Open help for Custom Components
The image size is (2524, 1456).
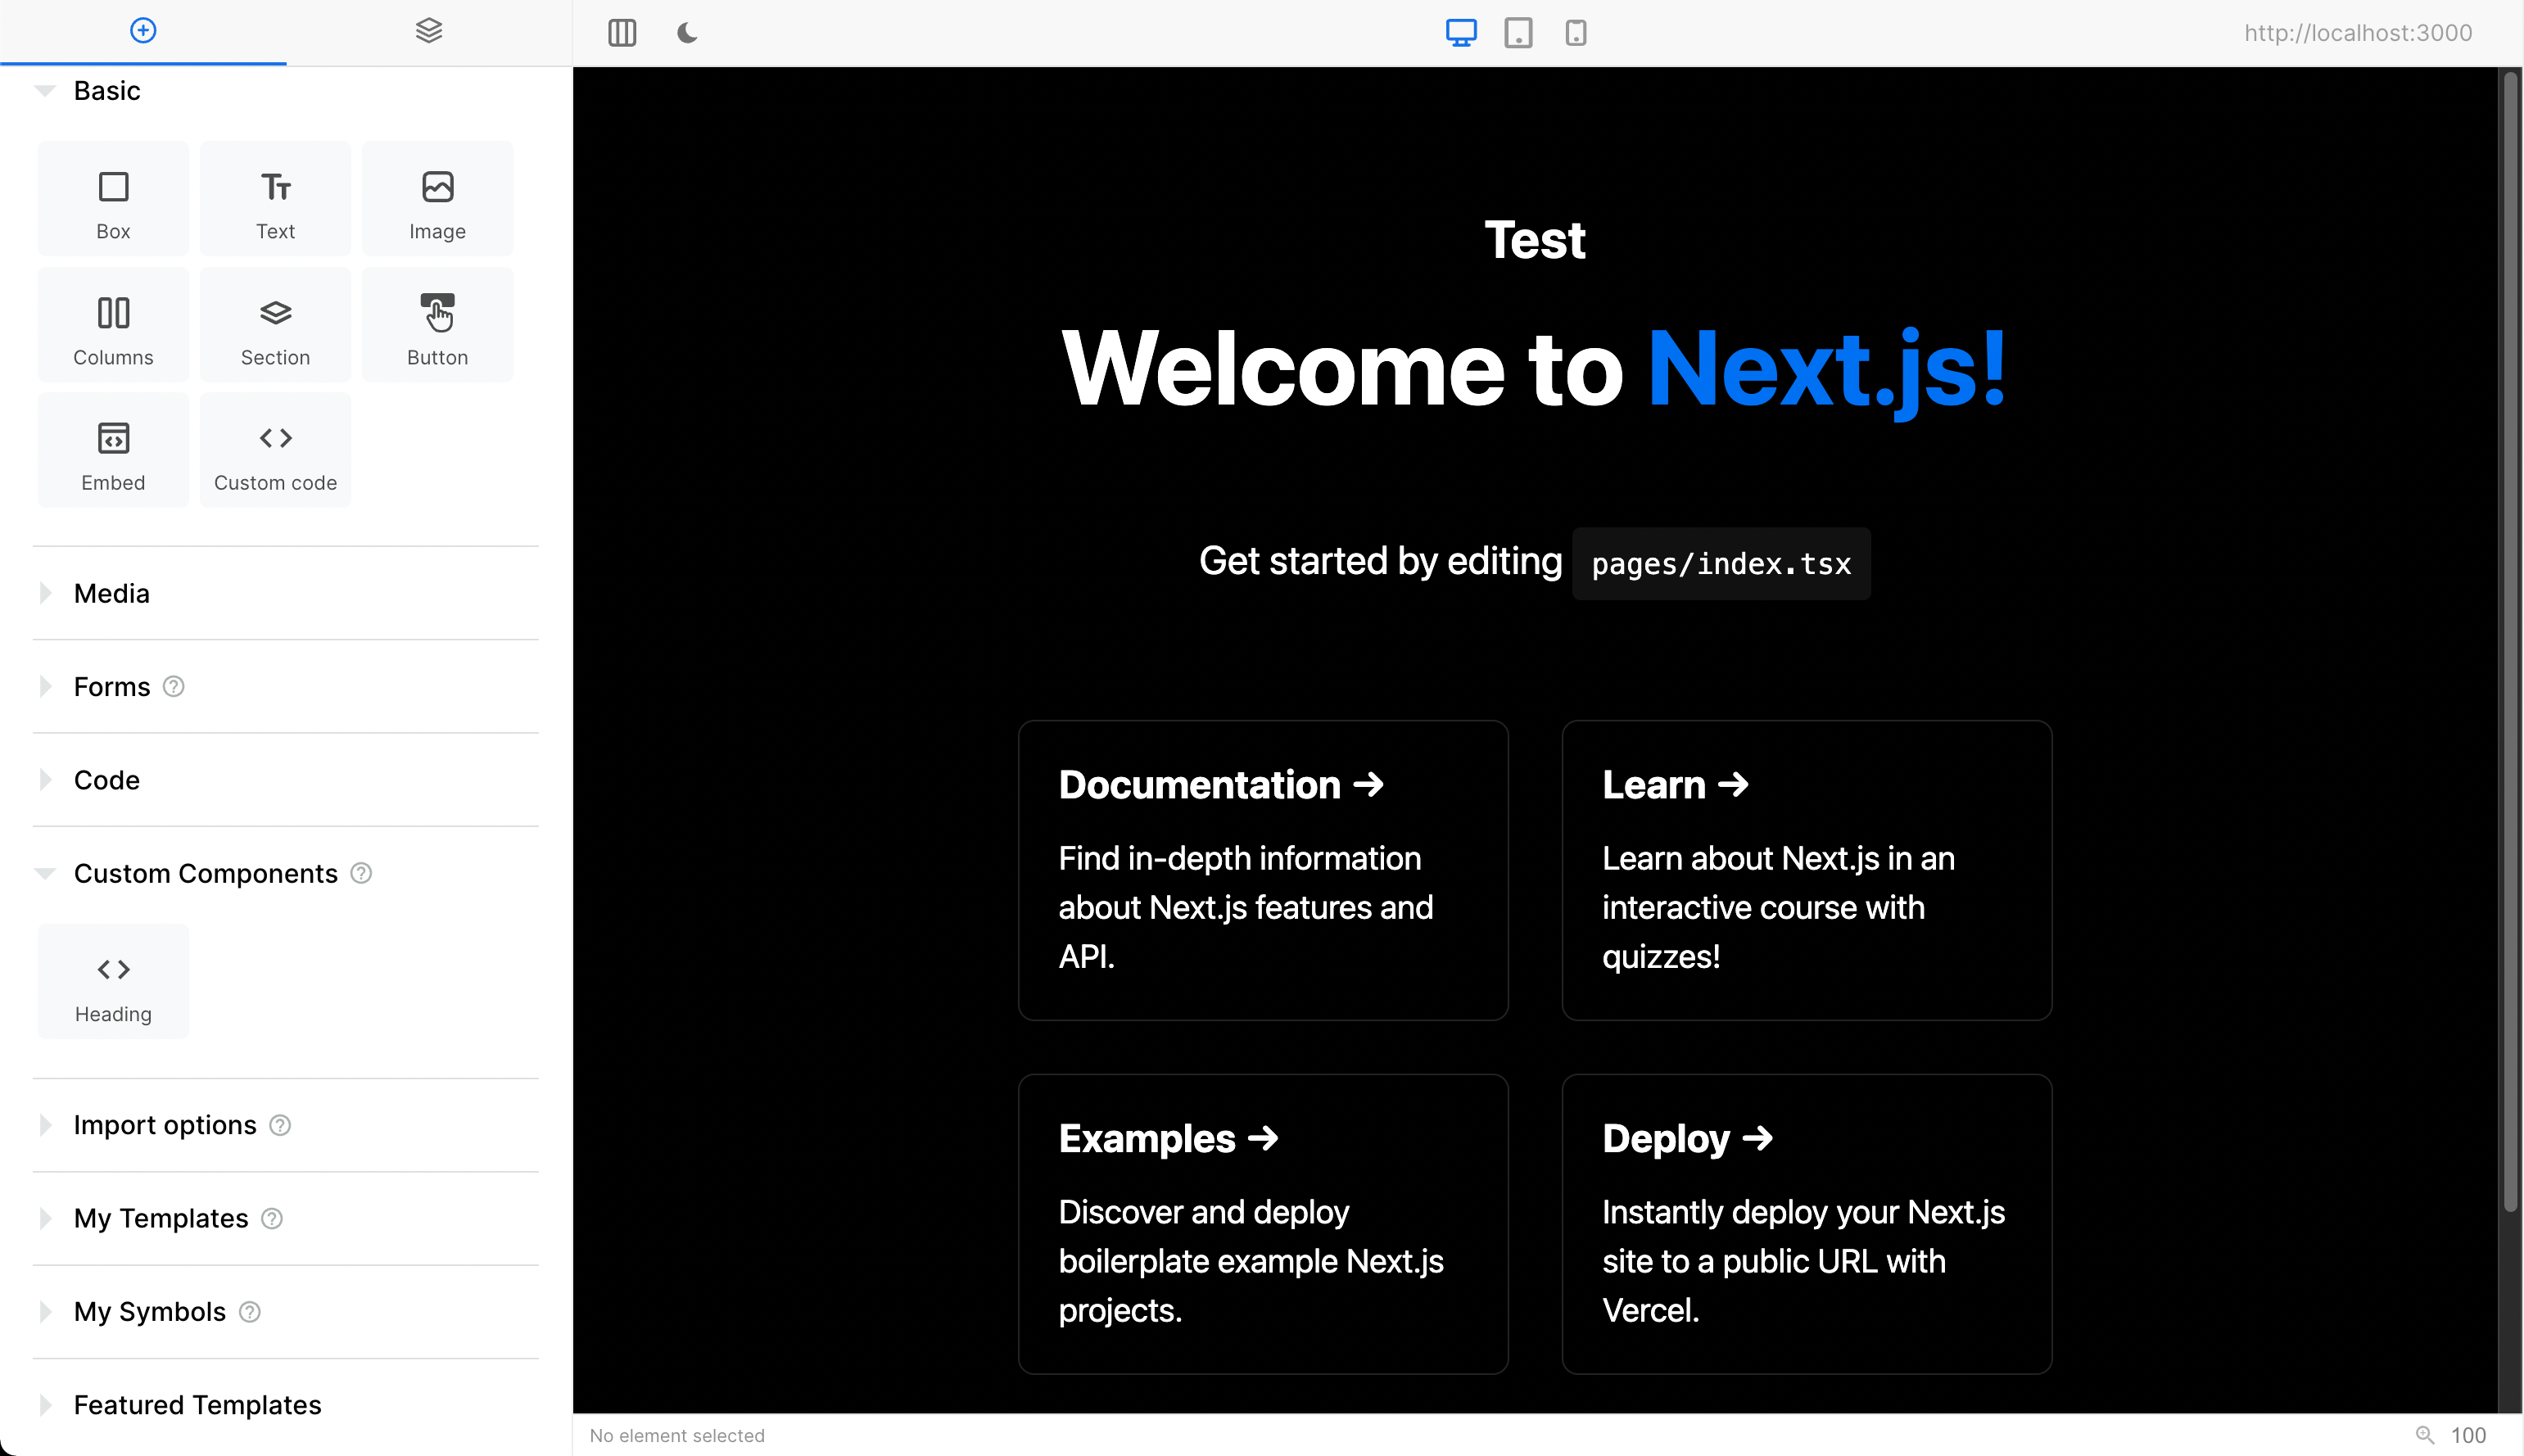(361, 872)
